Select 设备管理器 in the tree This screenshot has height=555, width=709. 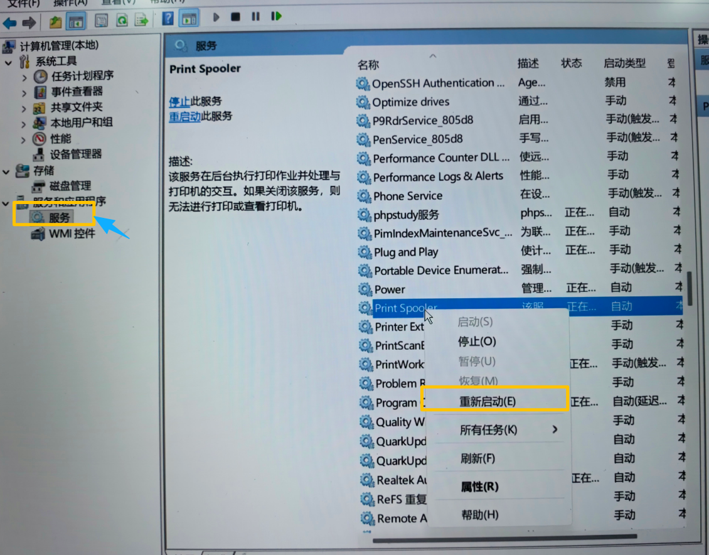click(x=75, y=154)
